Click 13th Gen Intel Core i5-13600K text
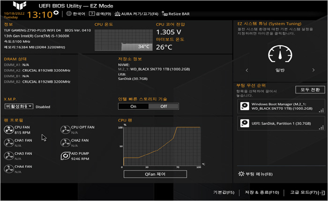328x201 pixels. [x=37, y=36]
